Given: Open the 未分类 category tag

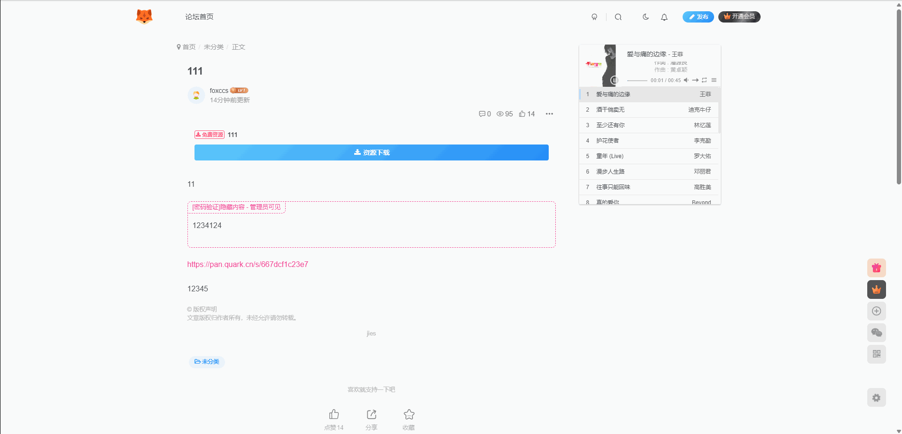Looking at the screenshot, I should (x=207, y=362).
